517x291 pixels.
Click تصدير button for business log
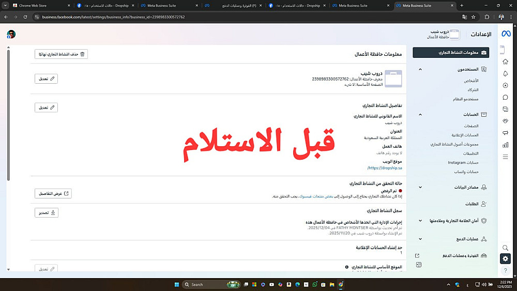(47, 212)
